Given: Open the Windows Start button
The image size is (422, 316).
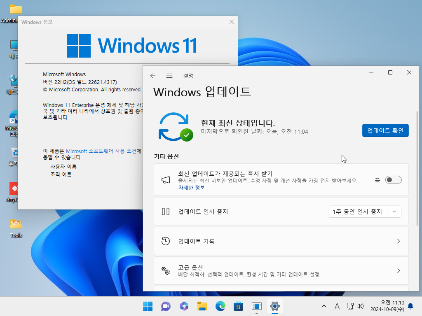Looking at the screenshot, I should pos(148,306).
